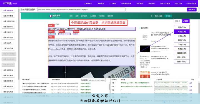200x104 pixels.
Task: Select the 作者(已选) field button
Action: (182, 44)
